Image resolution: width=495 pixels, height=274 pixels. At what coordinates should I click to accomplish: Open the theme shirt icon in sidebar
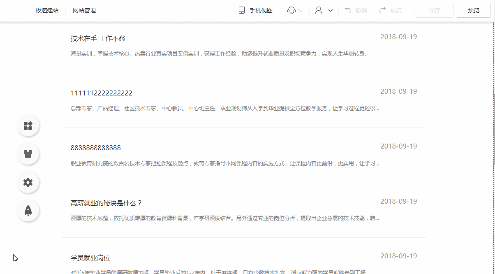point(28,154)
